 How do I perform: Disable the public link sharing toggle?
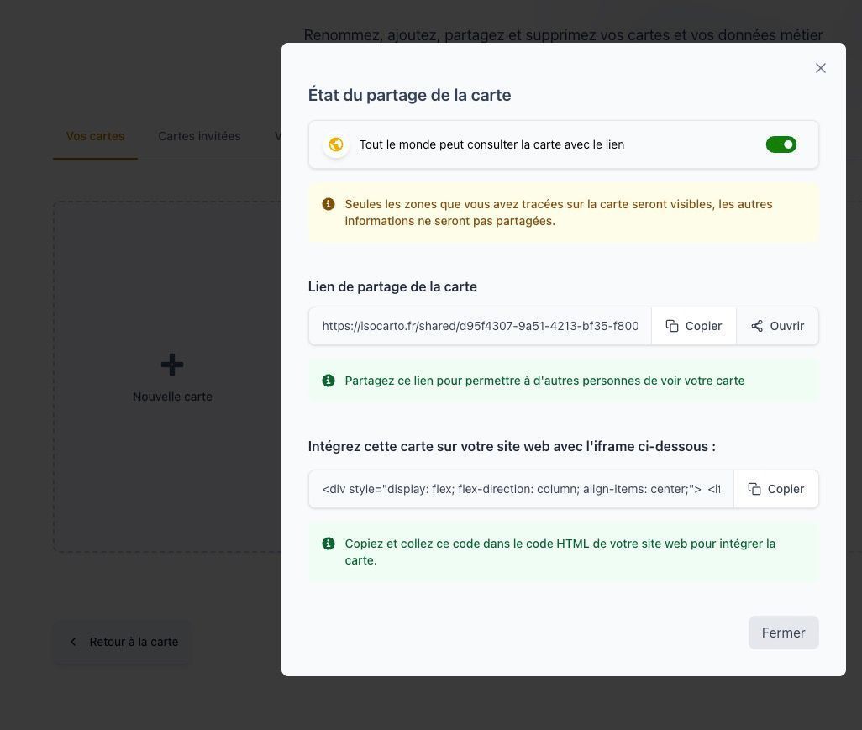781,144
